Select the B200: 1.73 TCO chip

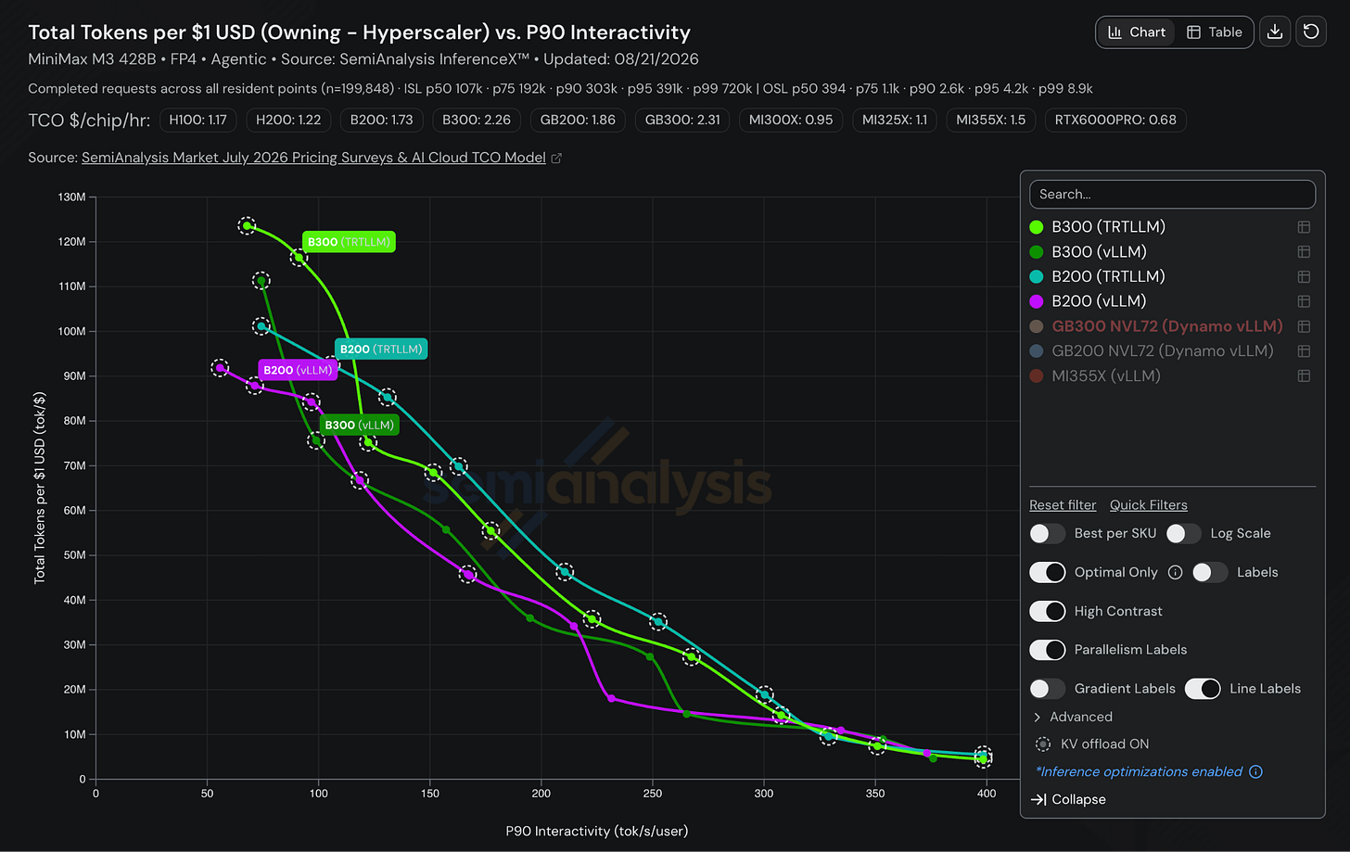point(381,120)
